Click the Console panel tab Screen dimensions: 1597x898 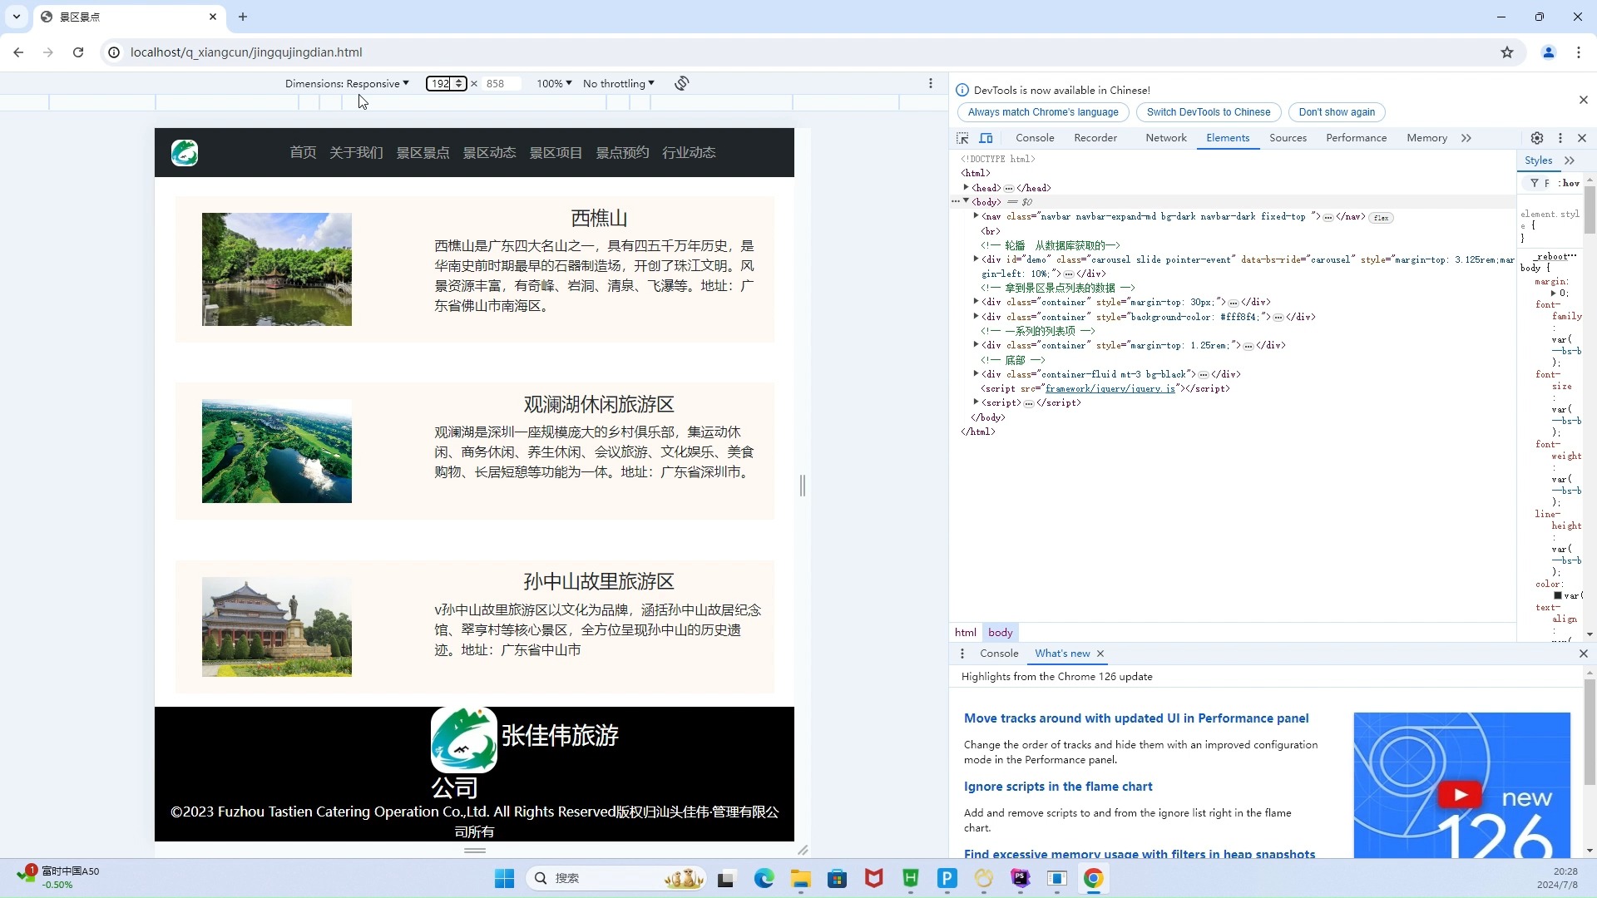(1032, 137)
